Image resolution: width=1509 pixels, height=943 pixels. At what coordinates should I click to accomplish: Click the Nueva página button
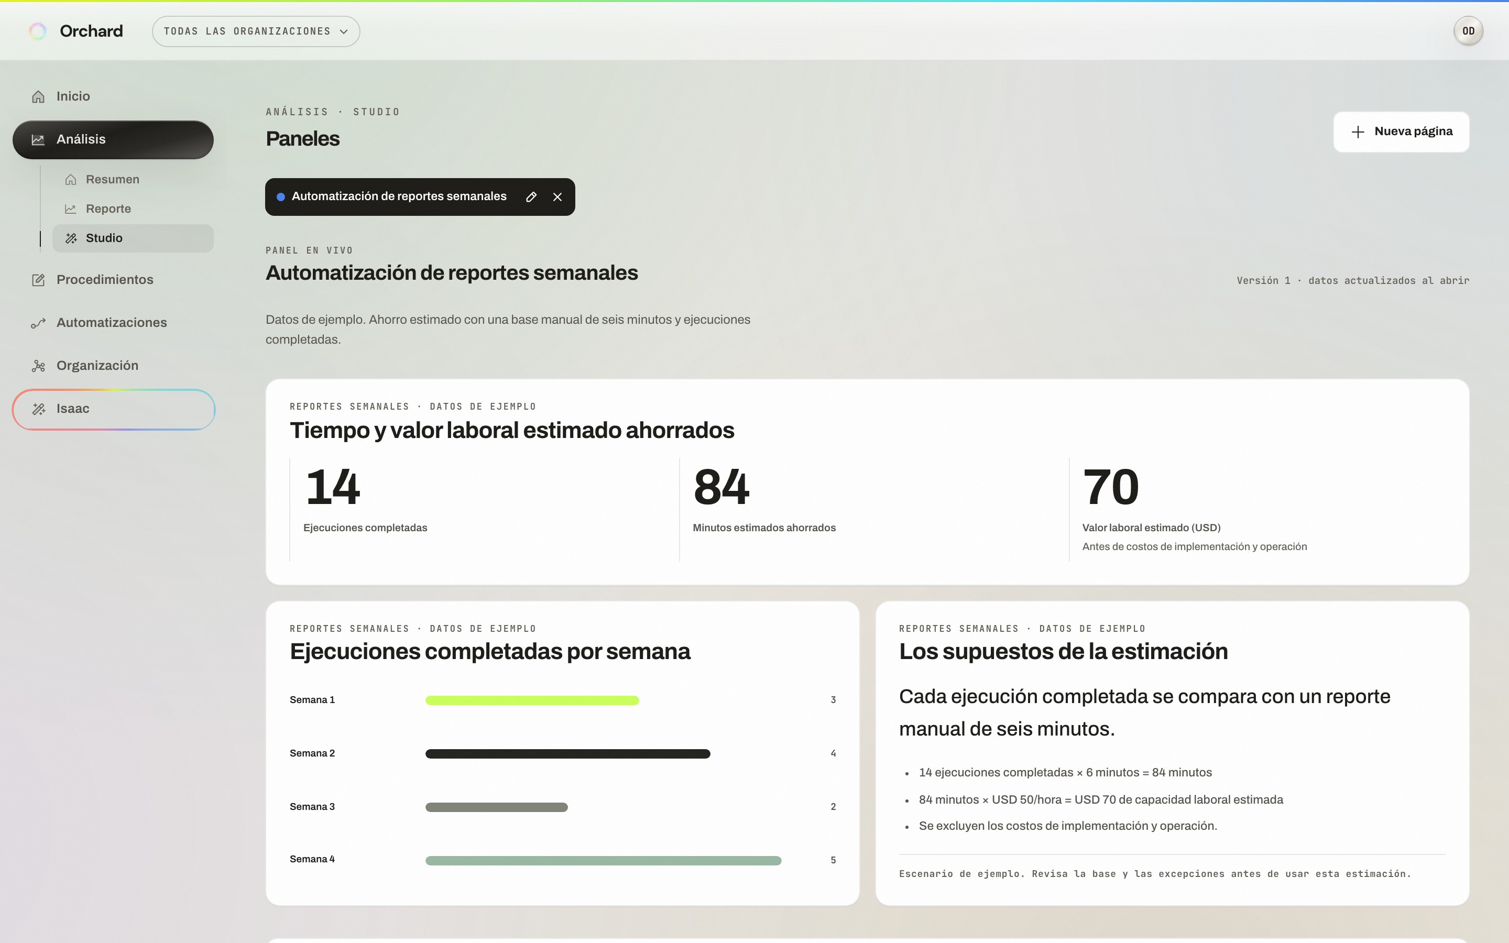click(1401, 131)
